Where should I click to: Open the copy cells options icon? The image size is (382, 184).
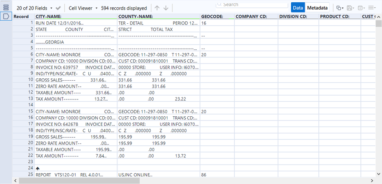tap(340, 8)
